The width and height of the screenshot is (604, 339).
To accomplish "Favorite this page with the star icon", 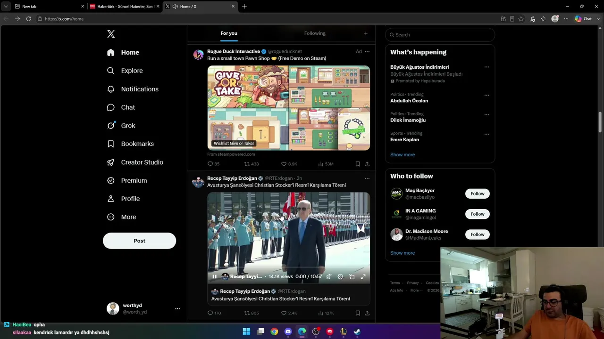I will 521,19.
